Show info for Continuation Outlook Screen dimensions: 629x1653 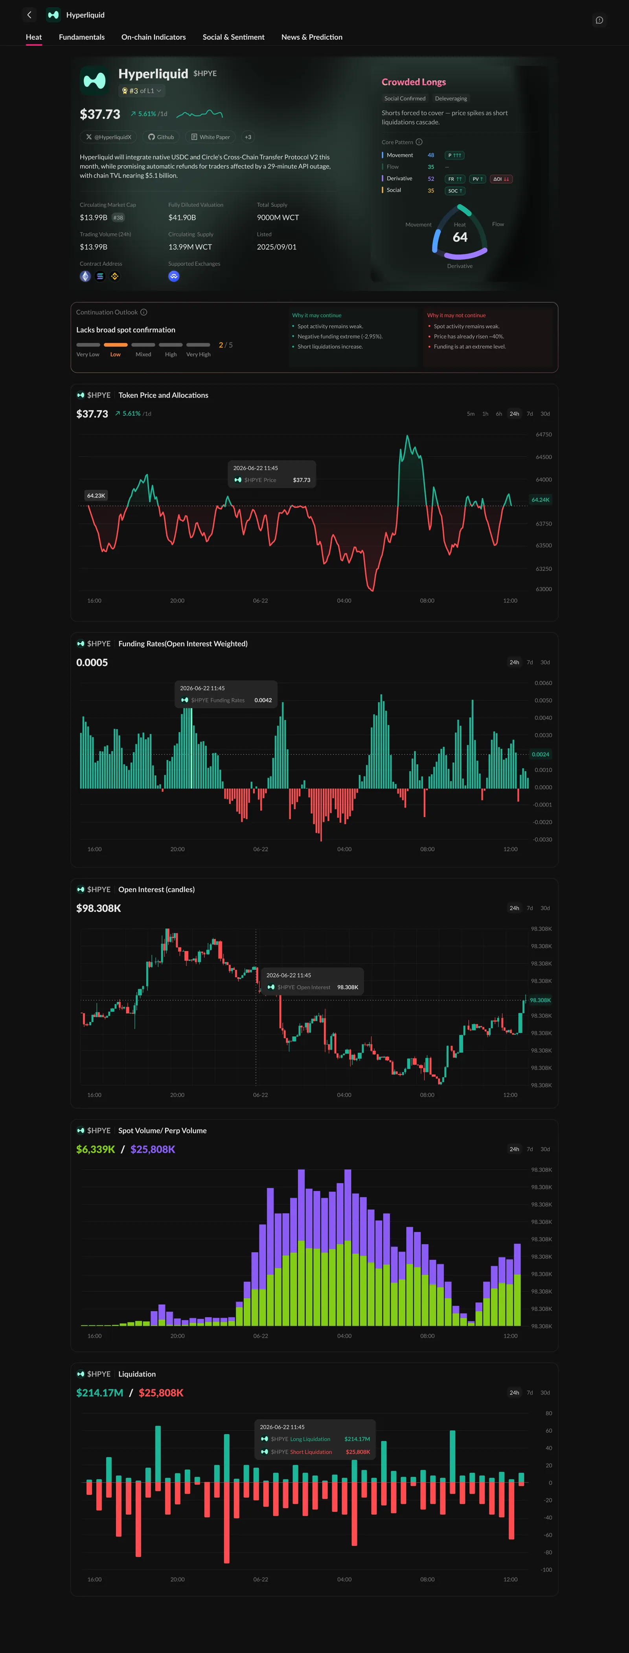143,312
